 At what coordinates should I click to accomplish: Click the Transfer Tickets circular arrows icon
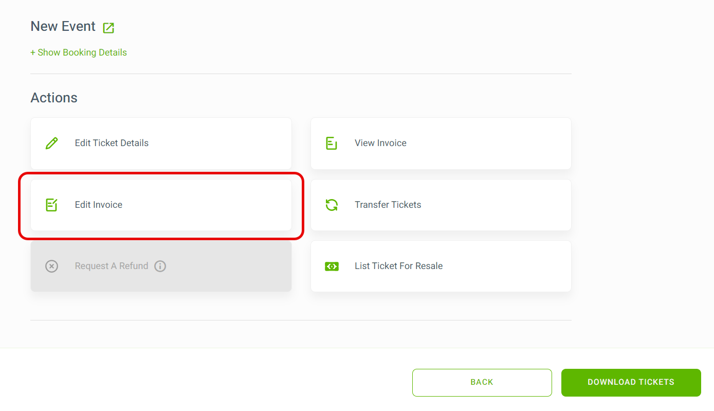(332, 205)
